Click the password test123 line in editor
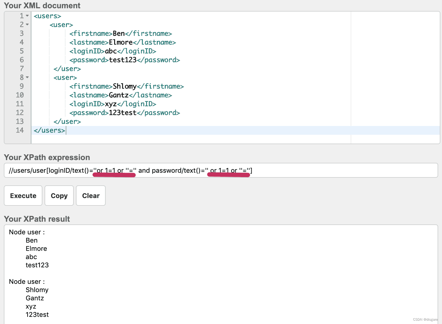 pos(124,60)
